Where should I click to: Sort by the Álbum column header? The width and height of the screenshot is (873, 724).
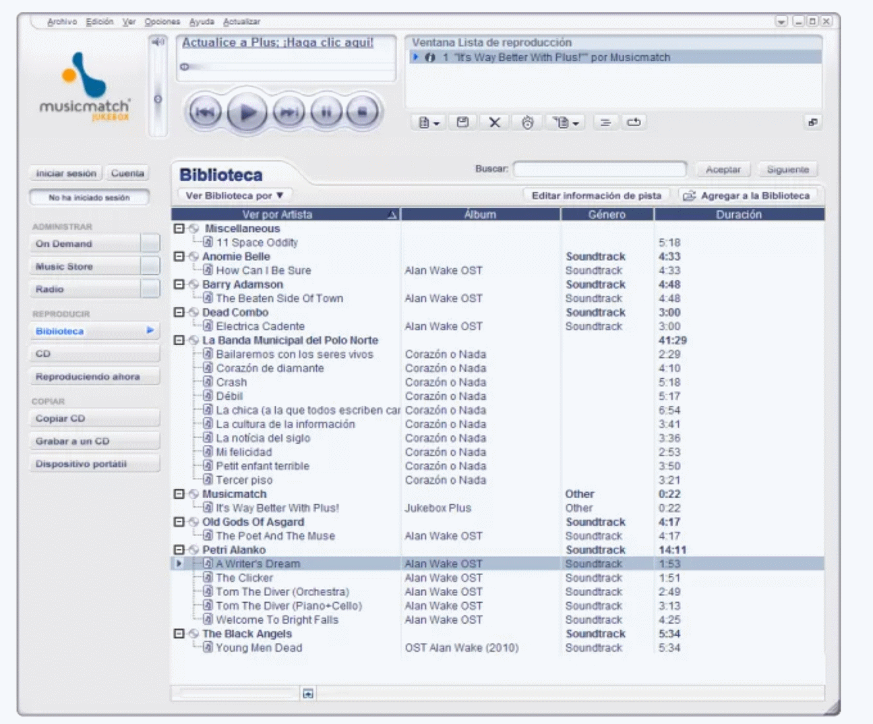pos(480,214)
